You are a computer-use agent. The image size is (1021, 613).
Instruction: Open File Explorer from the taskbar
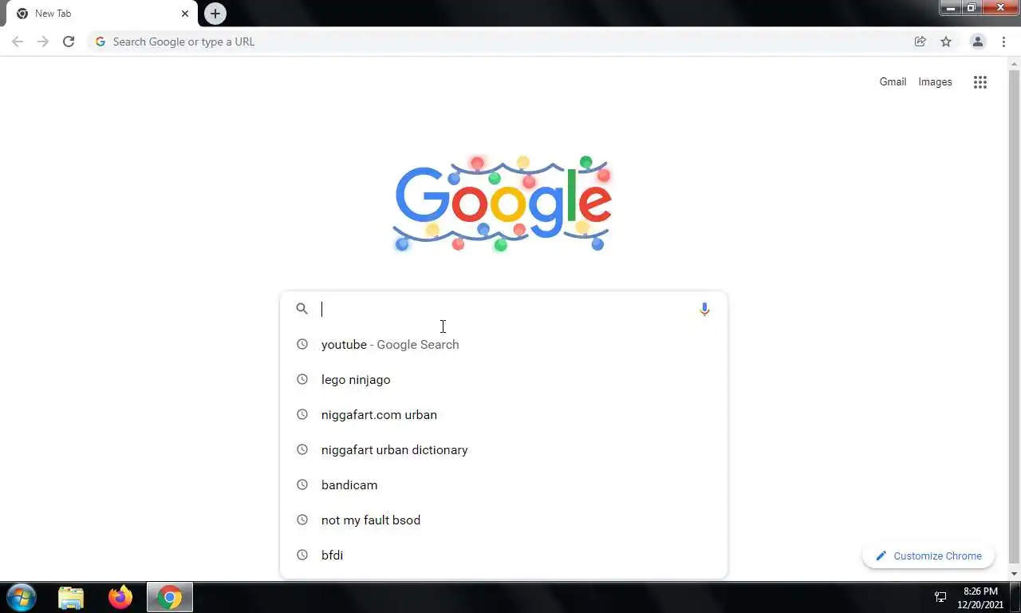point(71,597)
